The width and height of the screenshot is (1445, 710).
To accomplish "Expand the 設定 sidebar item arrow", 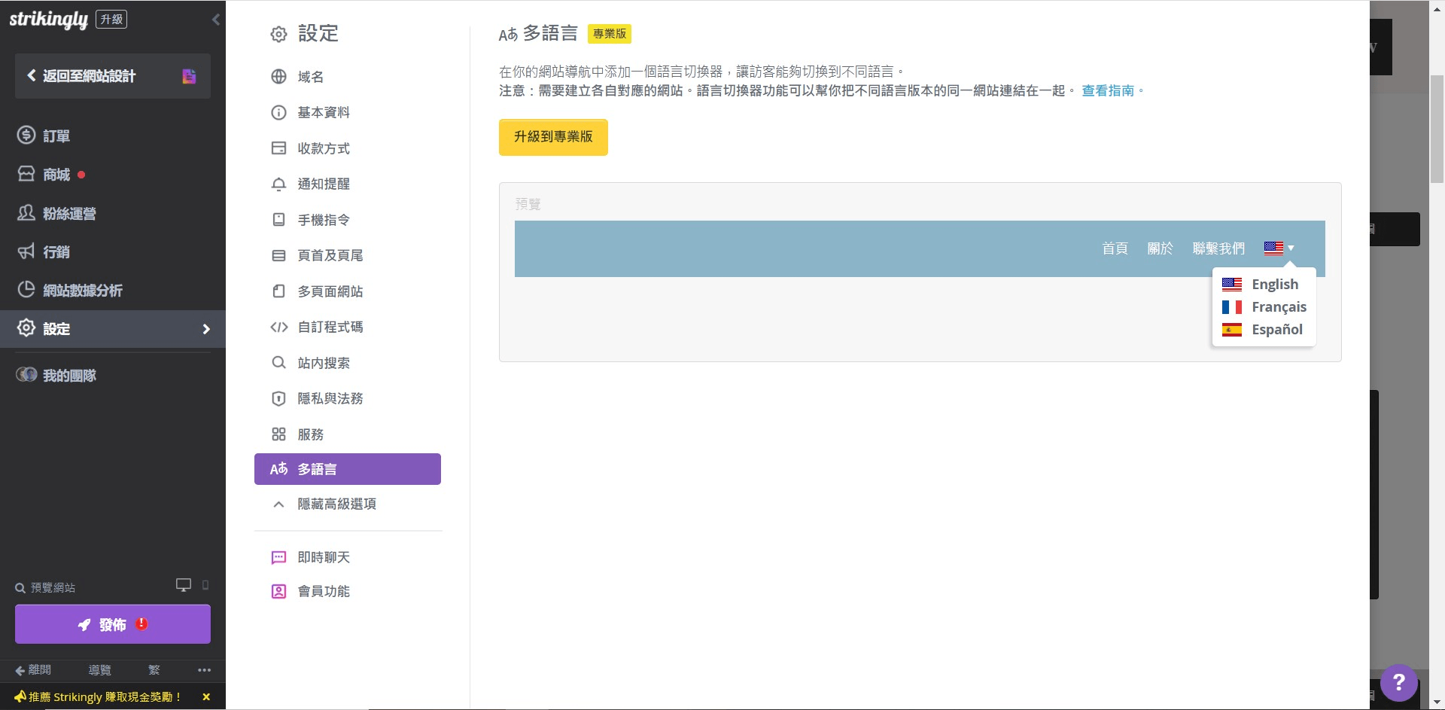I will pyautogui.click(x=206, y=329).
